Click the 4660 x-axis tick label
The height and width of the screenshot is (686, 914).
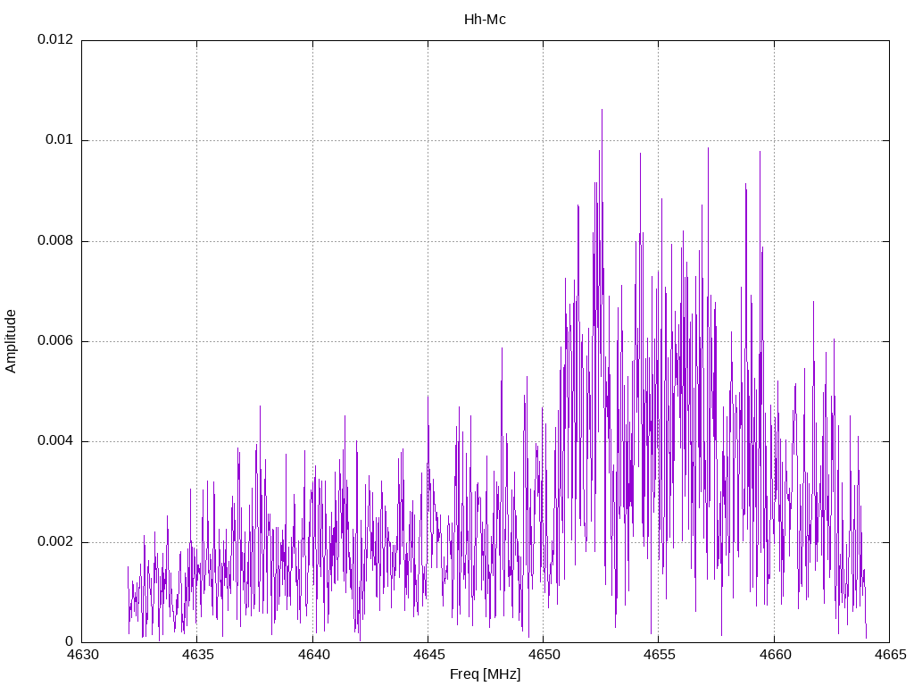[775, 655]
